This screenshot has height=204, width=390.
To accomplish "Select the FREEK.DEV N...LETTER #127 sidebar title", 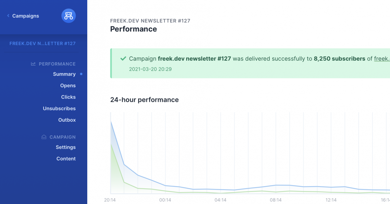I will (x=43, y=43).
